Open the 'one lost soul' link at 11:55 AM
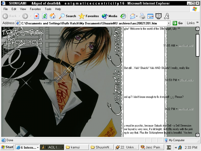The height and width of the screenshot is (151, 201). 186,46
